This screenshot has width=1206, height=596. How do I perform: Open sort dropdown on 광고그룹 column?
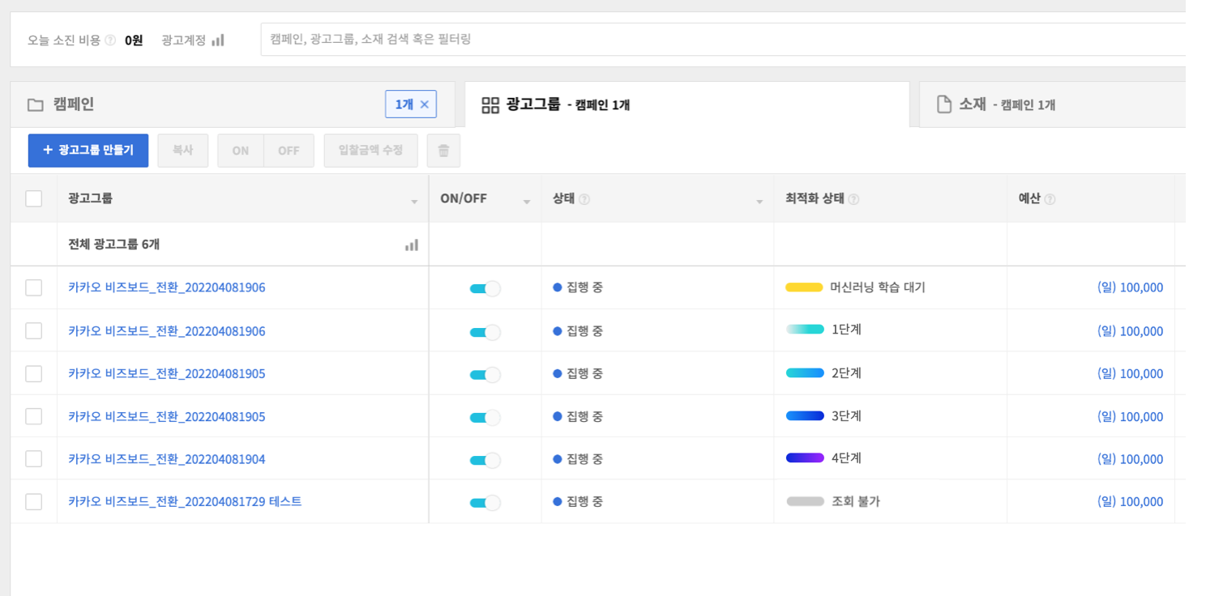pos(414,202)
